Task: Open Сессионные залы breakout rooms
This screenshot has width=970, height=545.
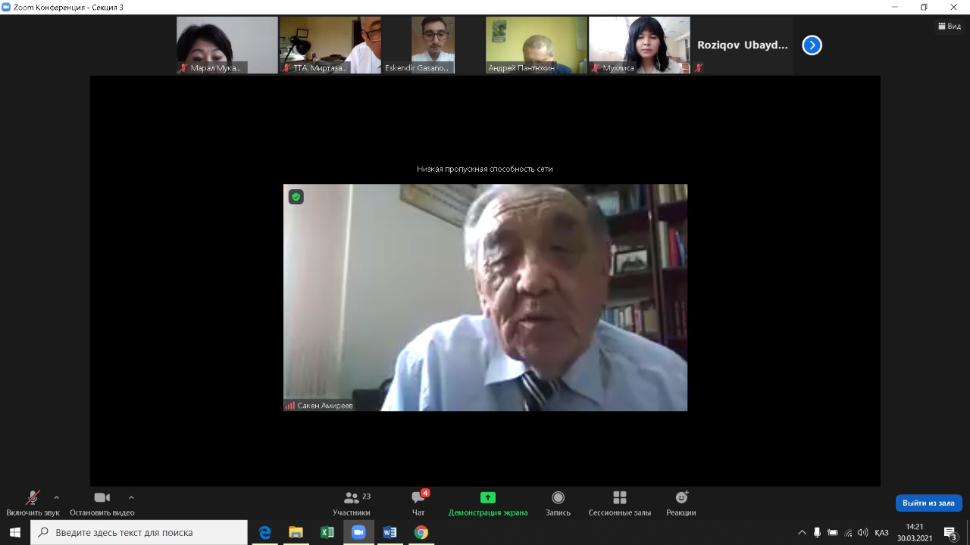Action: [x=619, y=503]
